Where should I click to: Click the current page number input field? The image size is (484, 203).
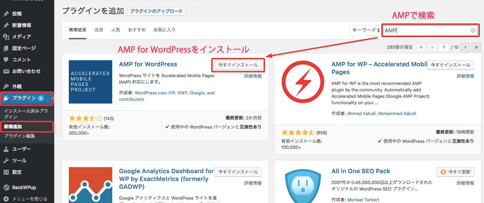(x=443, y=47)
